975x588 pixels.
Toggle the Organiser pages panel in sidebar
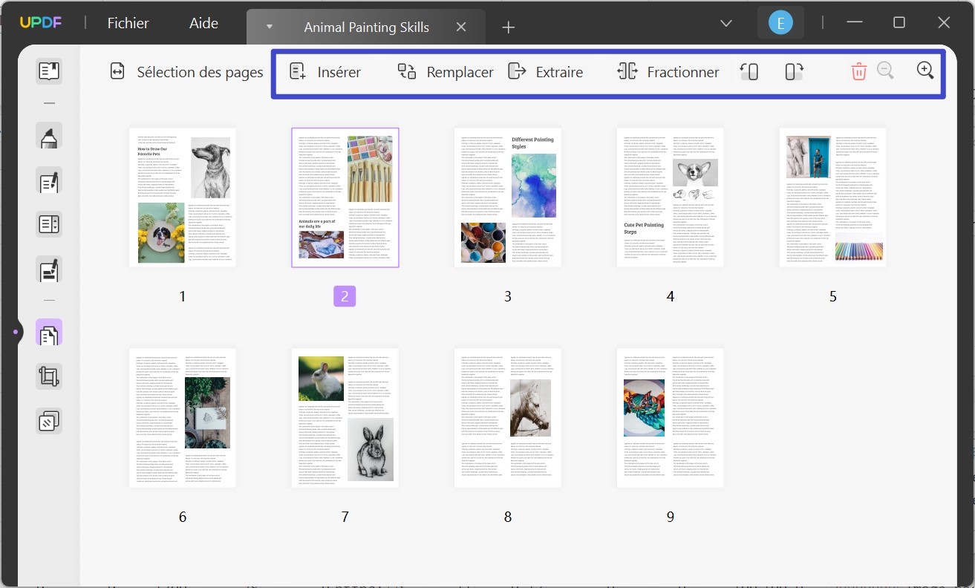(x=48, y=332)
